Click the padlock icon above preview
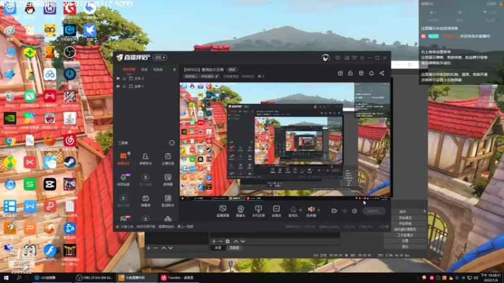The width and height of the screenshot is (504, 283). [x=350, y=73]
